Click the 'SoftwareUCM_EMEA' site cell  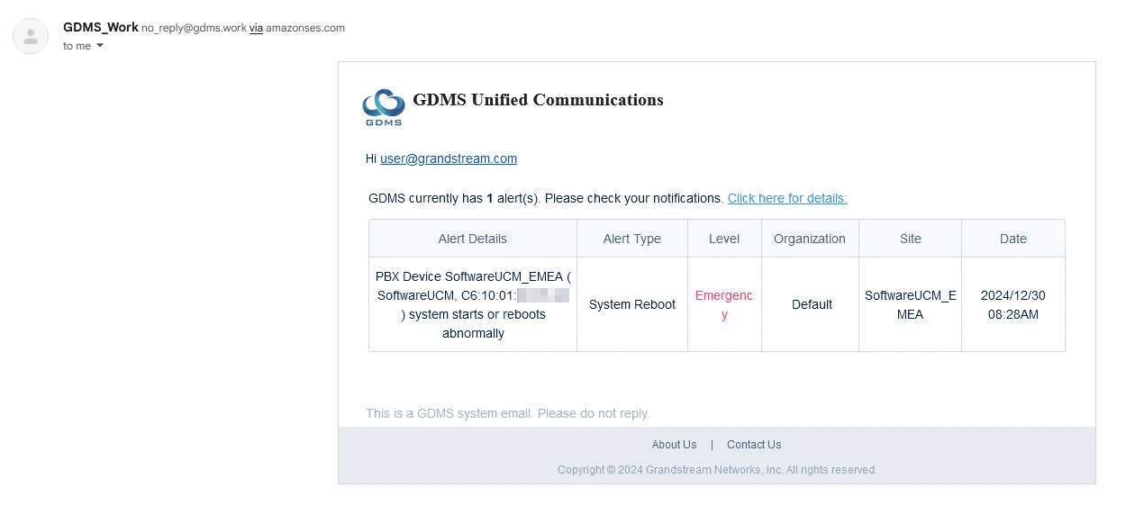[x=911, y=304]
